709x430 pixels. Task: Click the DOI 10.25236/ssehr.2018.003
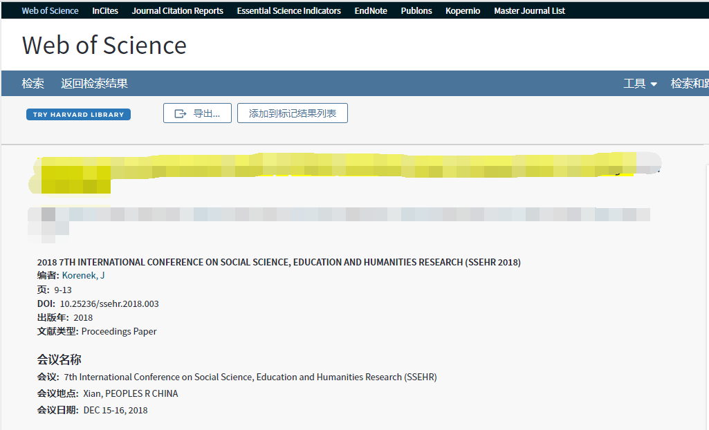pos(109,303)
